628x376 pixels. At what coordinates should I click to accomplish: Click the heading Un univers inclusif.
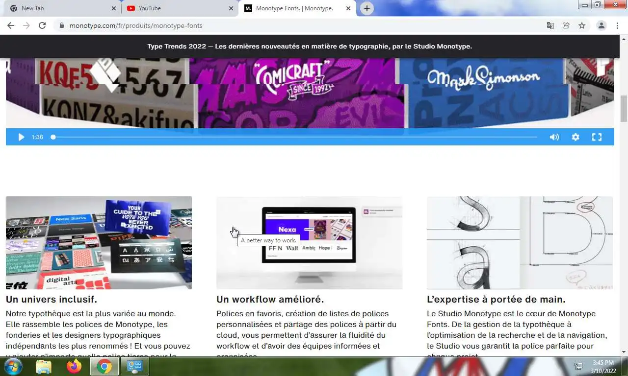(x=52, y=299)
